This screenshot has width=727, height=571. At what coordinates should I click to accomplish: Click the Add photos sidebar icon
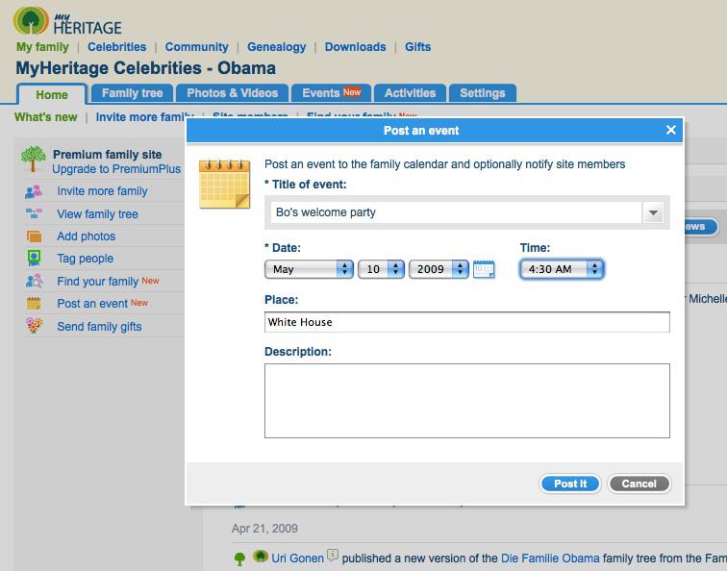point(34,236)
